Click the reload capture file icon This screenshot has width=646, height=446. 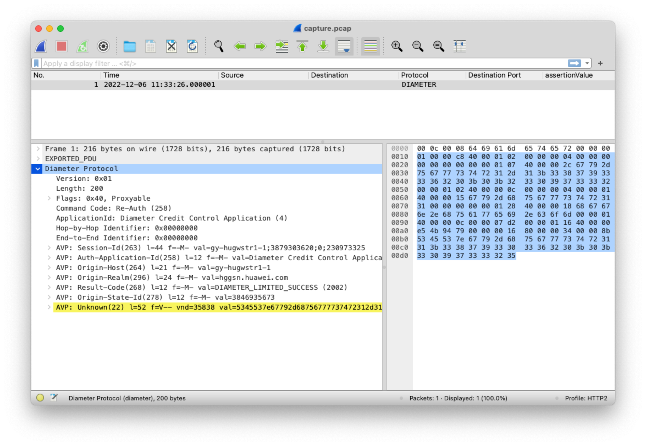click(x=192, y=46)
